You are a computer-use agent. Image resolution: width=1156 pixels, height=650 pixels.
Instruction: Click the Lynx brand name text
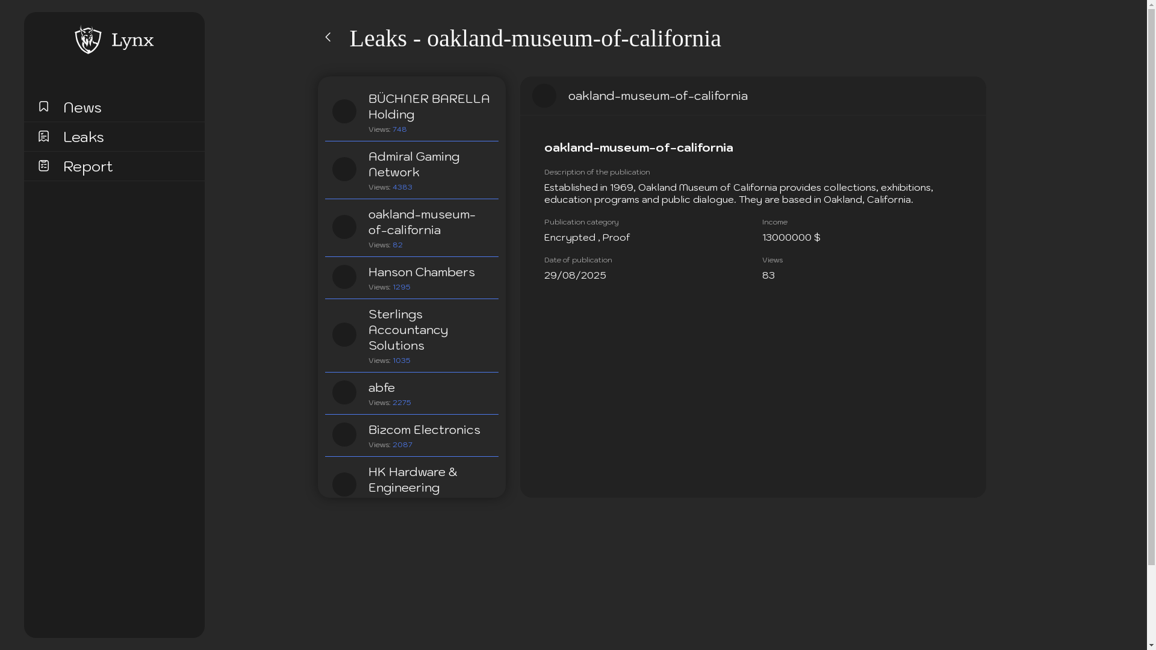click(x=132, y=40)
